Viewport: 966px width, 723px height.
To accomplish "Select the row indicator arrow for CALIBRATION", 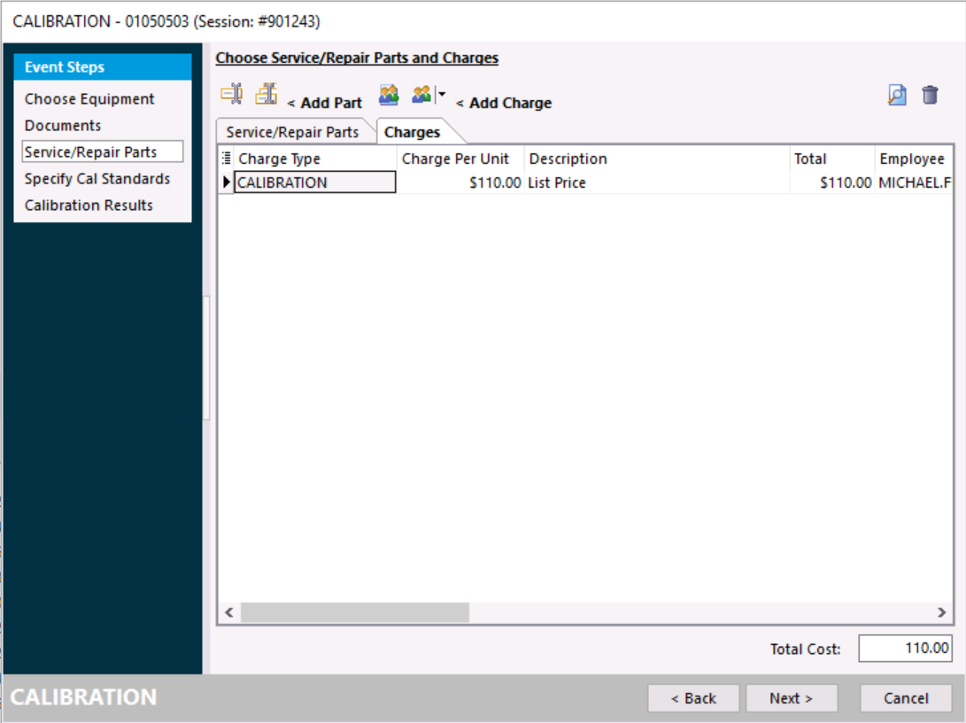I will click(227, 183).
